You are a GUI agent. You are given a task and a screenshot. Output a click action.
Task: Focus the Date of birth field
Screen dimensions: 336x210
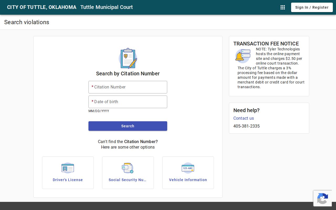coord(128,102)
